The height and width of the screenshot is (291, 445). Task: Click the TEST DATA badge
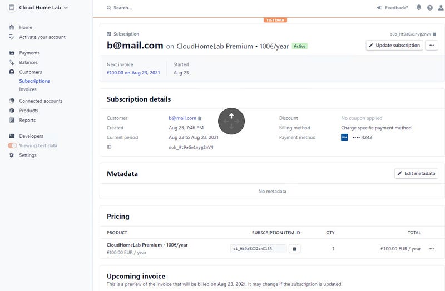click(x=275, y=20)
